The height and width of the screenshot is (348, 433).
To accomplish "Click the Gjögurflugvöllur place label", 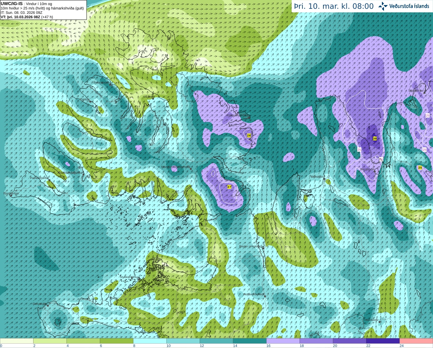I will (238, 116).
